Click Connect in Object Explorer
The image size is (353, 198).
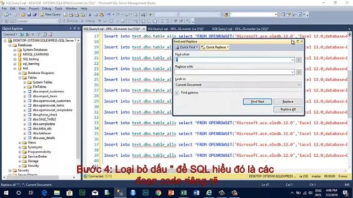[x=10, y=34]
